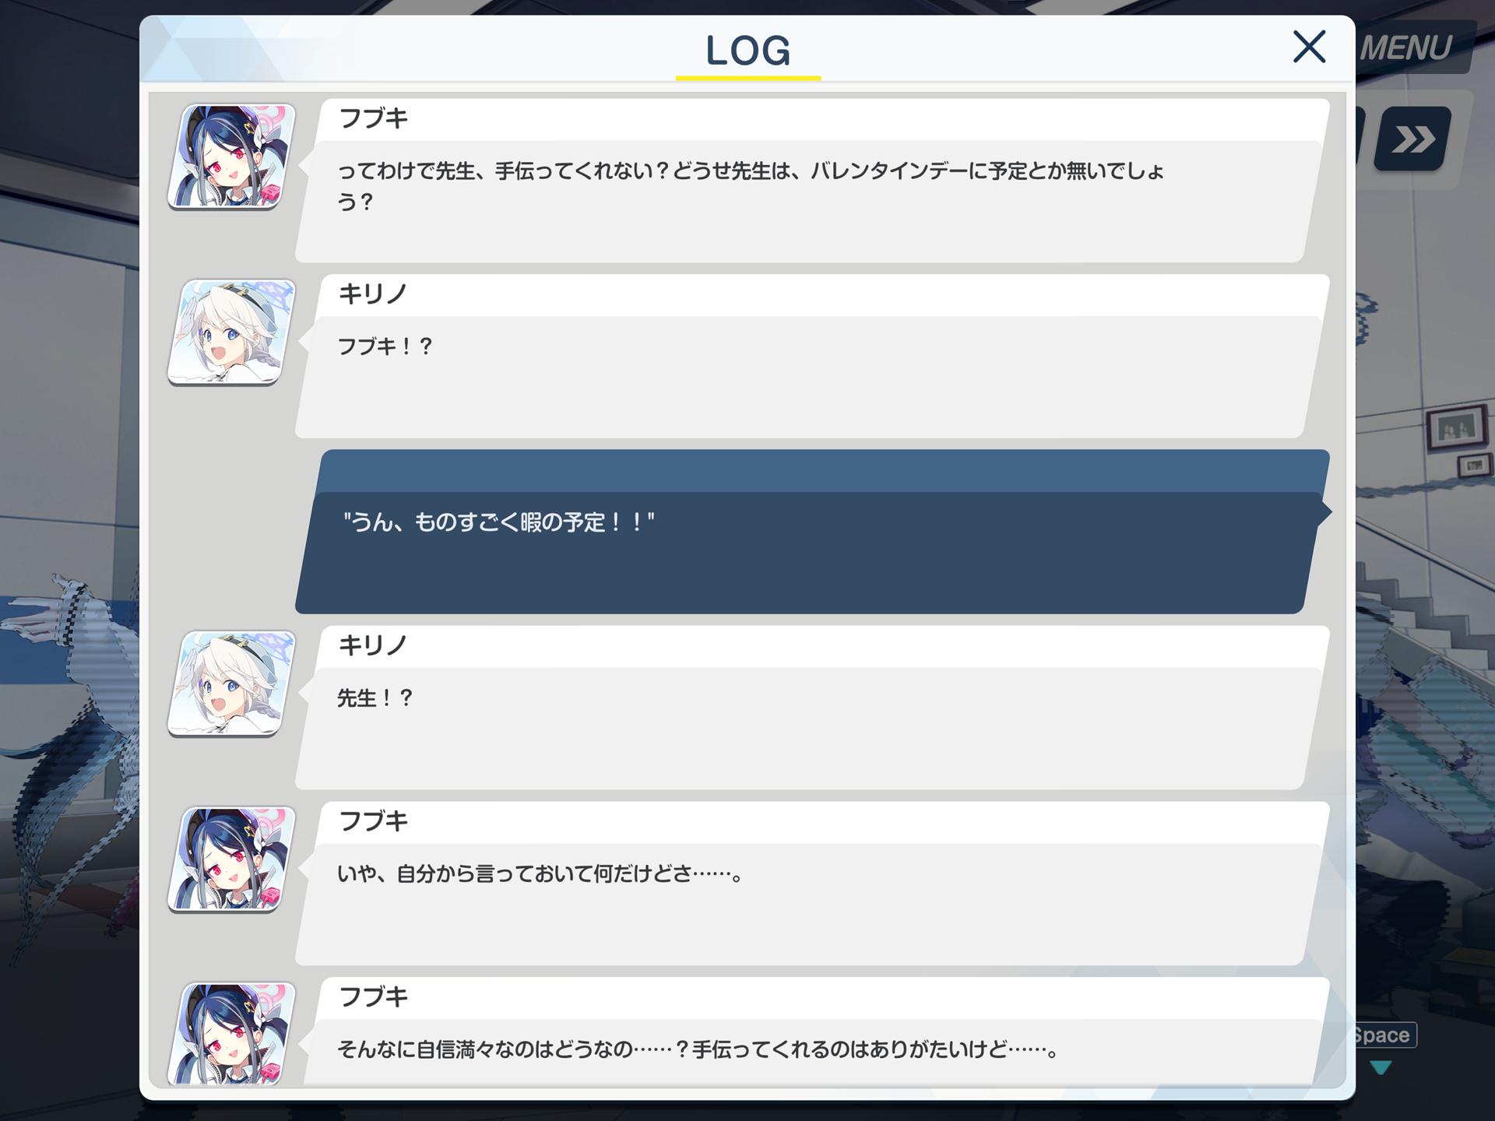Close the LOG window with X
The width and height of the screenshot is (1495, 1121).
tap(1309, 47)
